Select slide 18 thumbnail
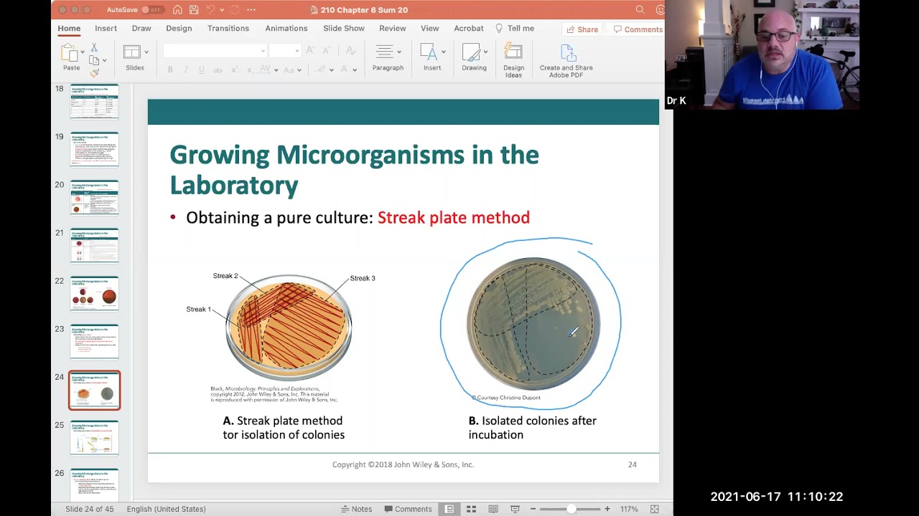919x516 pixels. pyautogui.click(x=94, y=102)
